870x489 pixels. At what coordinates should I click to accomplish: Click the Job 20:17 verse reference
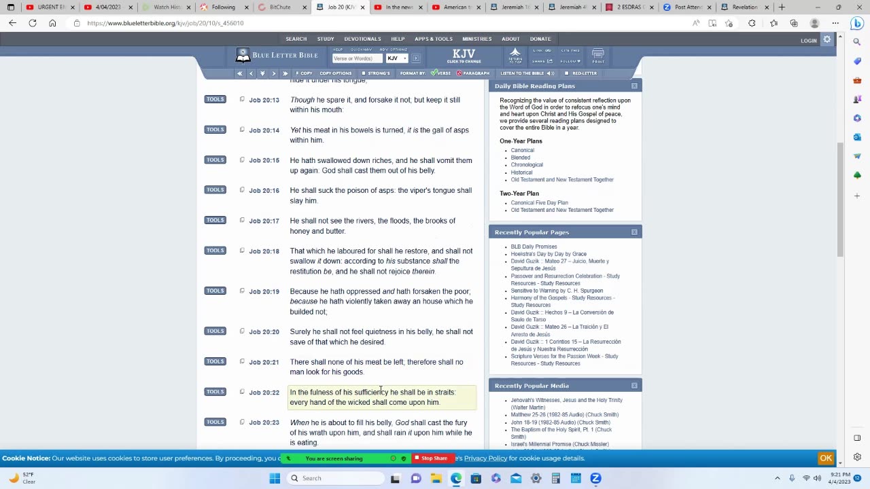(264, 221)
